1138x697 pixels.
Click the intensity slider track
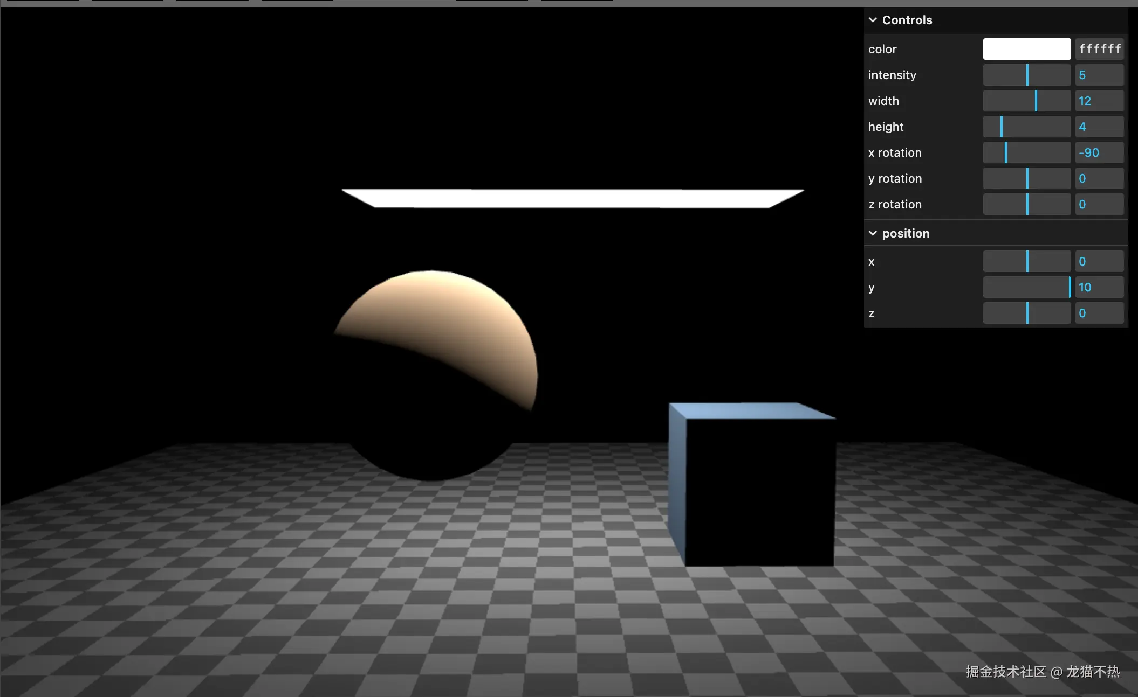pyautogui.click(x=1026, y=75)
